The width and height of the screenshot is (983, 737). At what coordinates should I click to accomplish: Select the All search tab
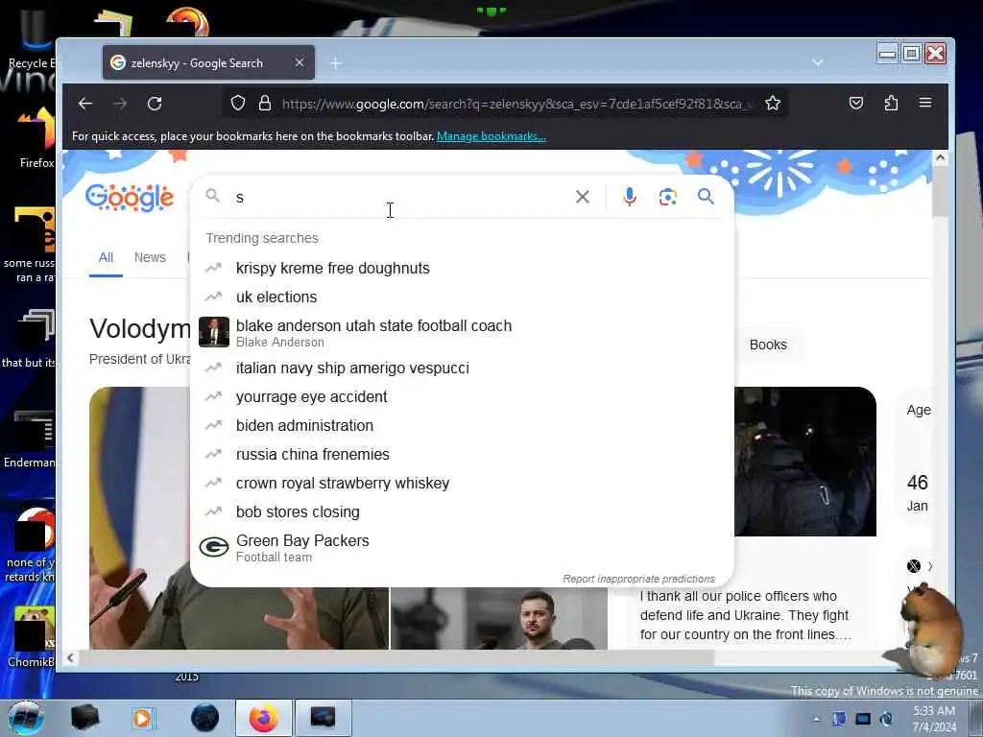[106, 257]
